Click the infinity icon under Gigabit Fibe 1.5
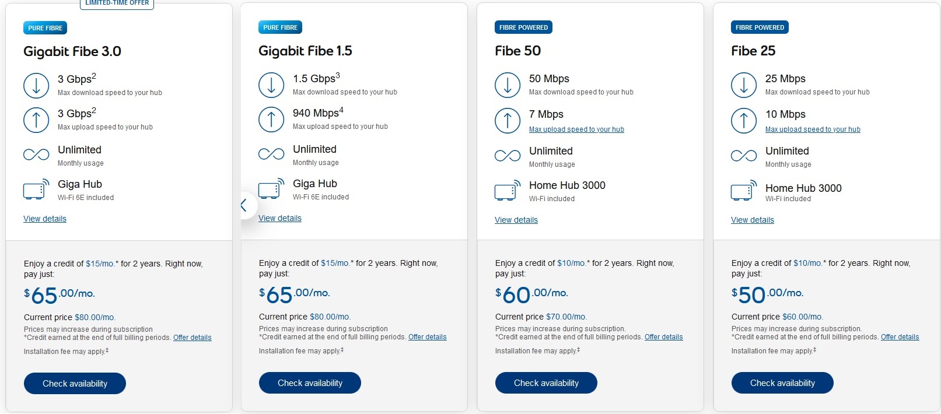Viewport: 941px width, 414px height. click(x=271, y=154)
